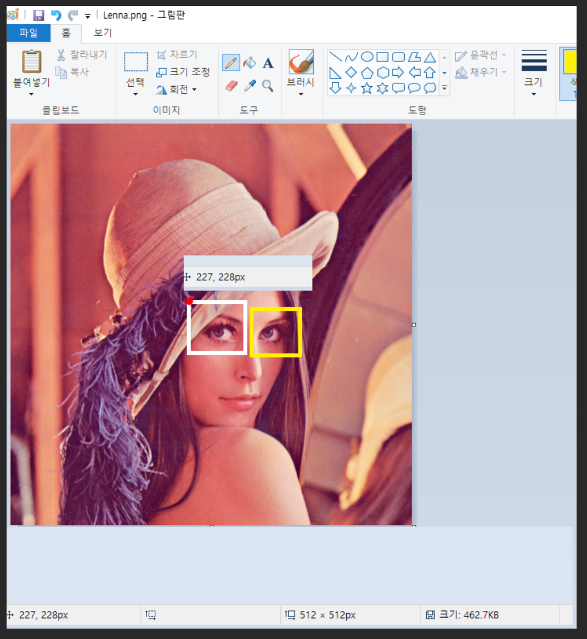Choose the Cloud callout shape

430,88
